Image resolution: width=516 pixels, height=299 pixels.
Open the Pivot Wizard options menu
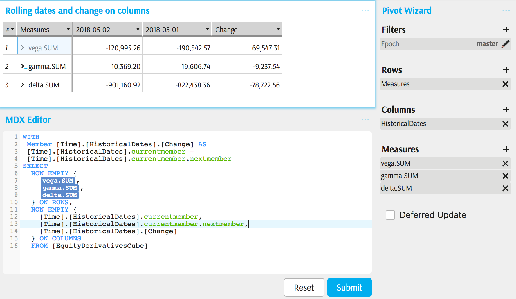[x=506, y=11]
